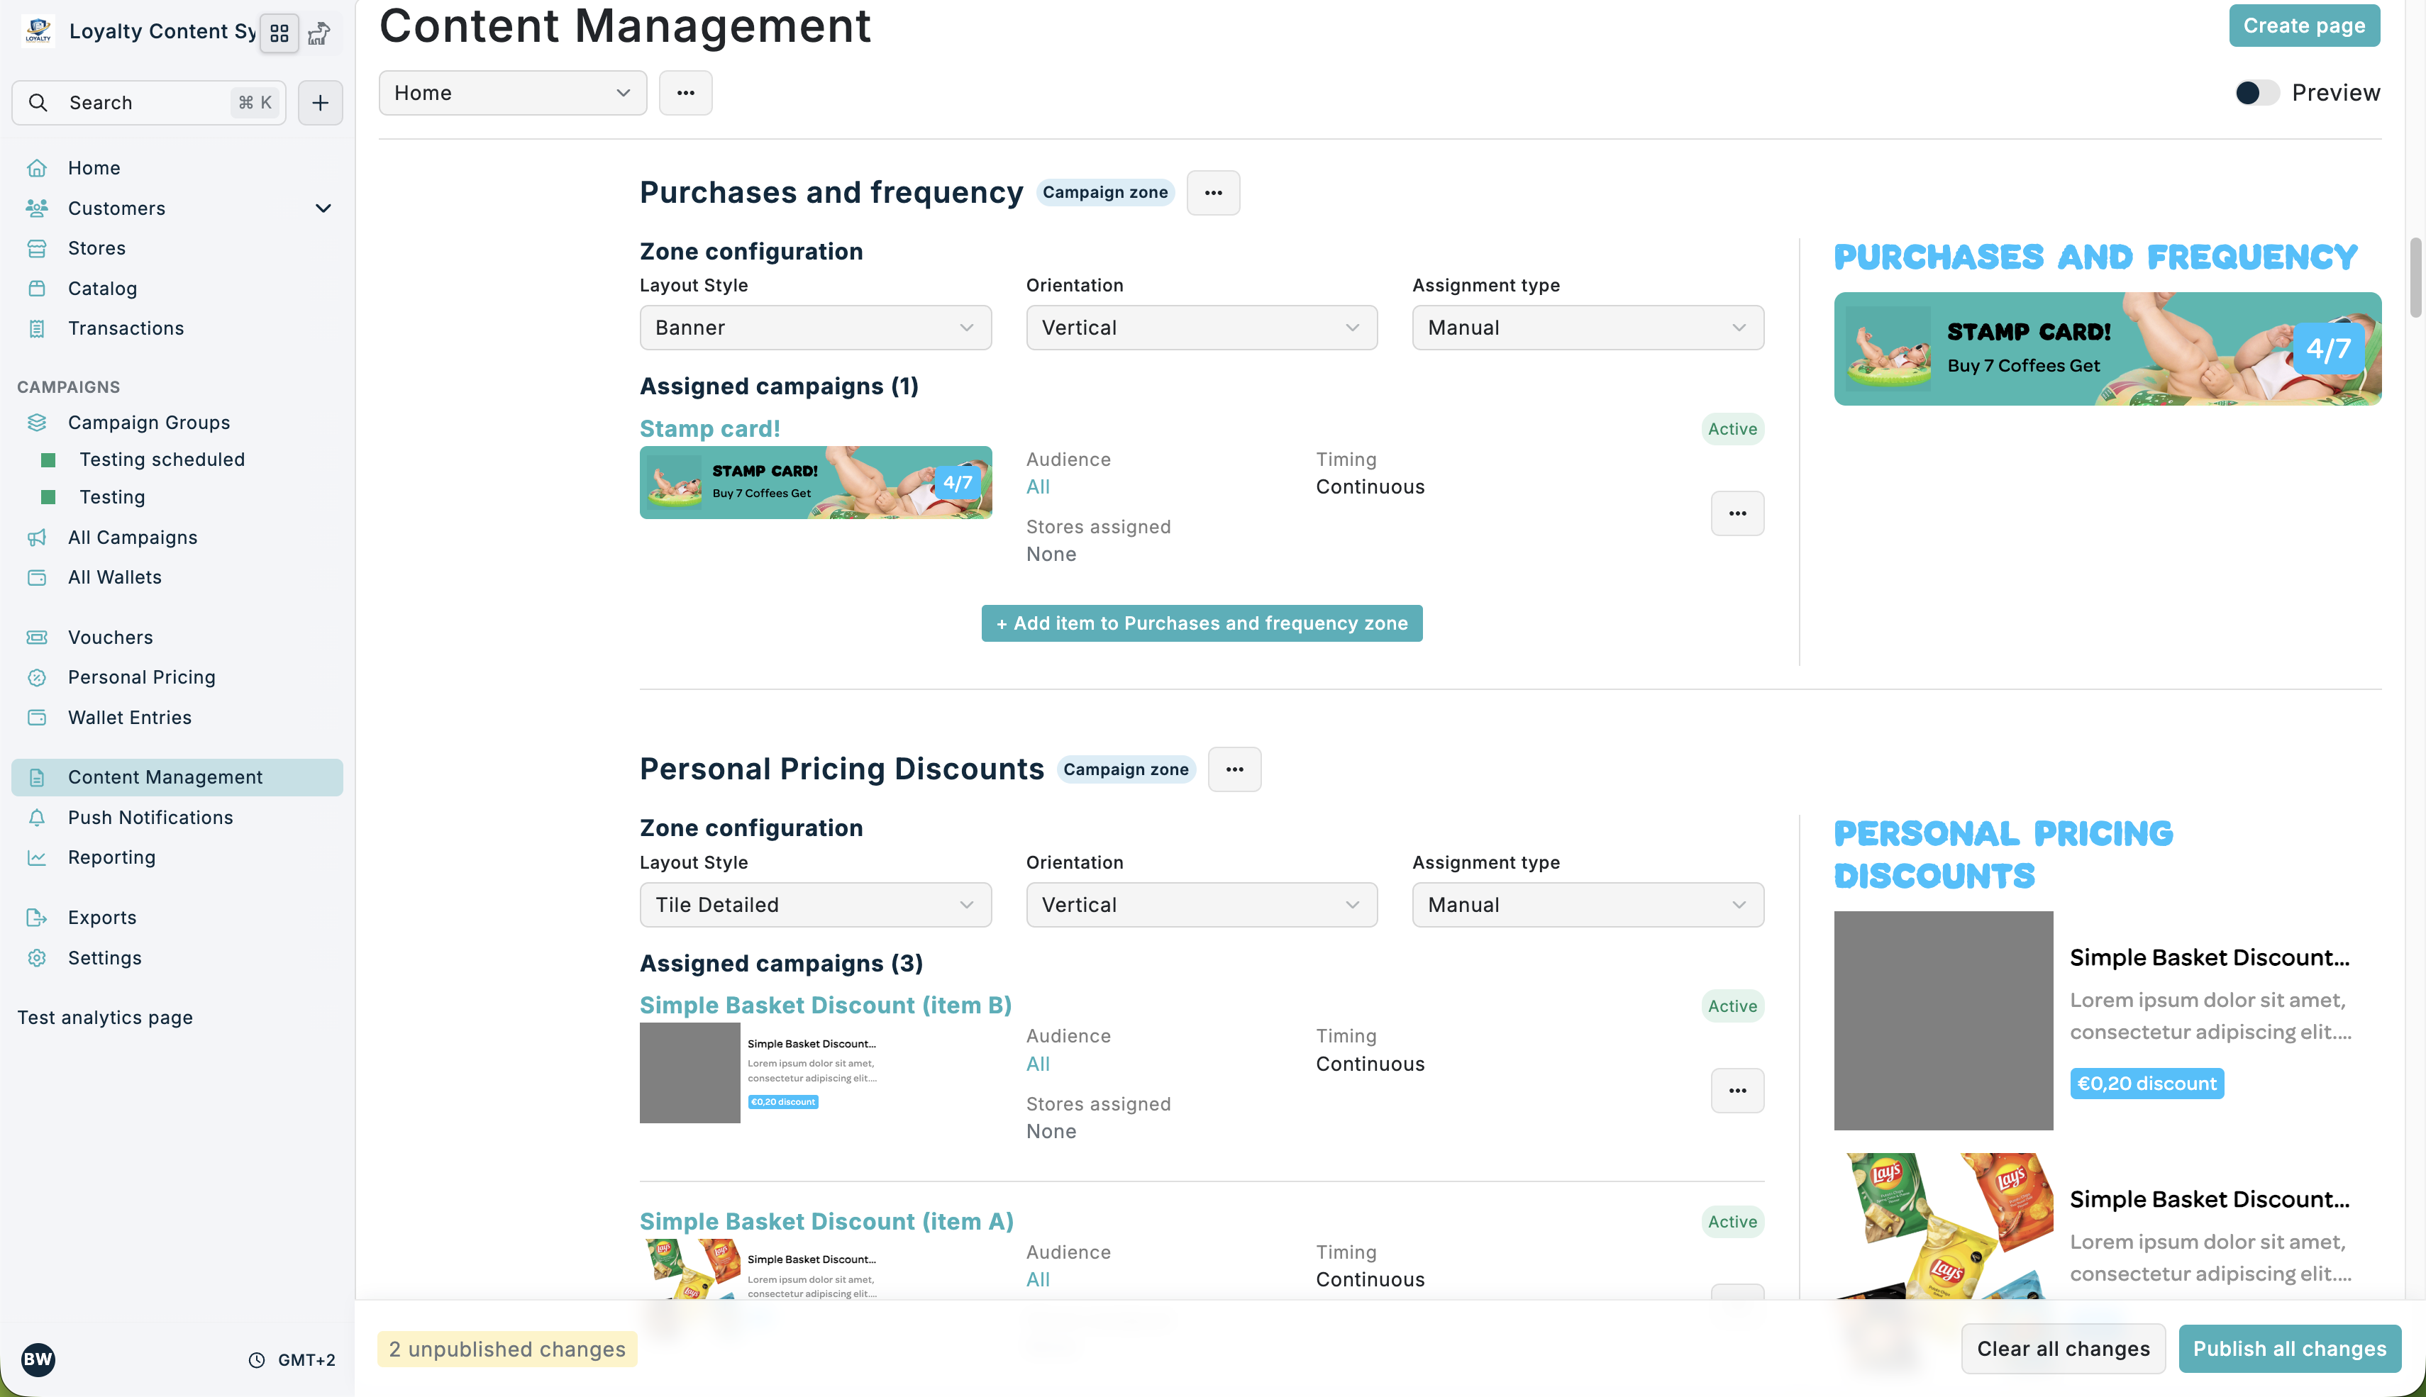Open Test analytics page item
Screen dimensions: 2426x1397
pos(104,1017)
